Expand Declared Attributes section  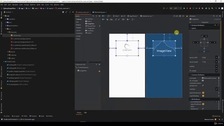[190, 25]
